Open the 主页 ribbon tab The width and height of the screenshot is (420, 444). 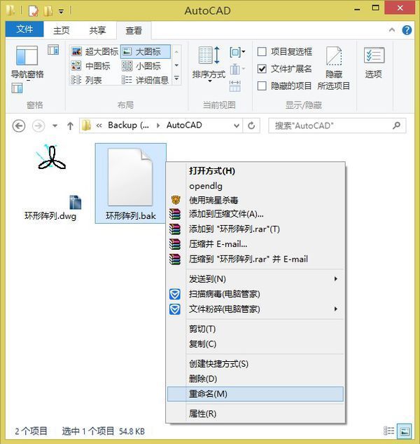pos(62,30)
